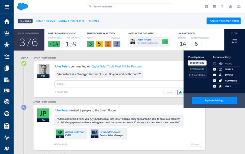The width and height of the screenshot is (245, 154).
Task: Open the target icon in the sidebar
Action: coord(7,102)
